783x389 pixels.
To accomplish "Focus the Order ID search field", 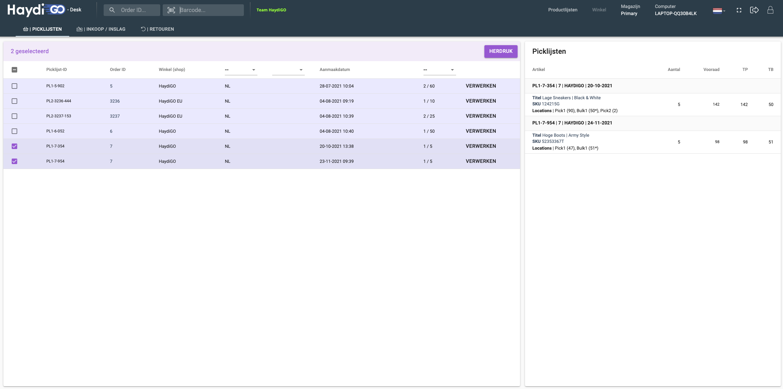I will coord(132,10).
